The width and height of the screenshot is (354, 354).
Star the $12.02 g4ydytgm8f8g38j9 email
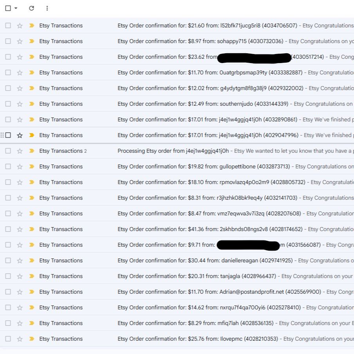(x=20, y=88)
